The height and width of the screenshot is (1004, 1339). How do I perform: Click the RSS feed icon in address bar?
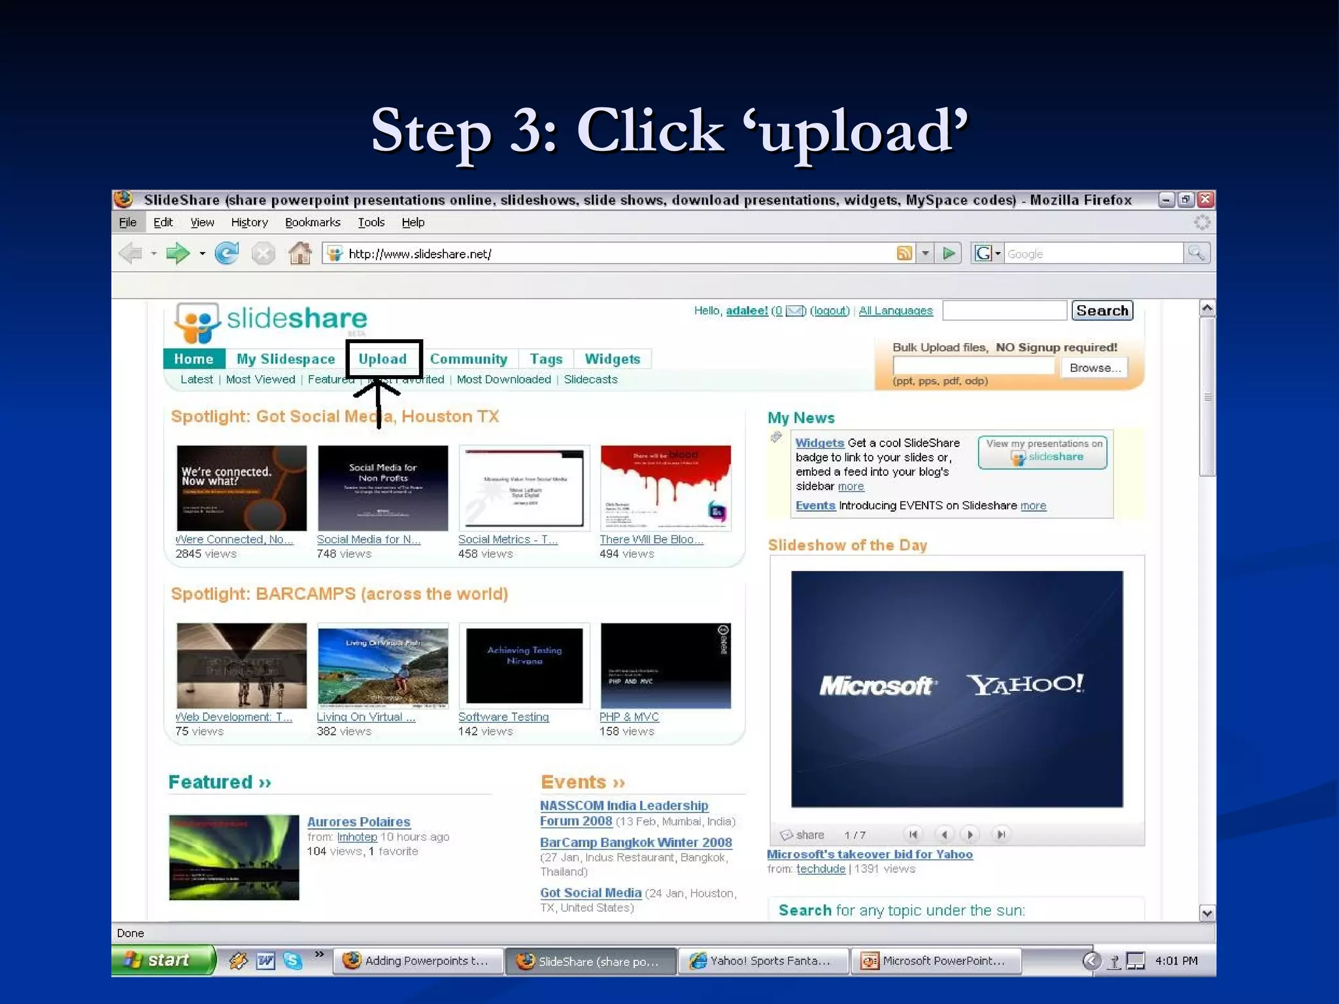[904, 253]
